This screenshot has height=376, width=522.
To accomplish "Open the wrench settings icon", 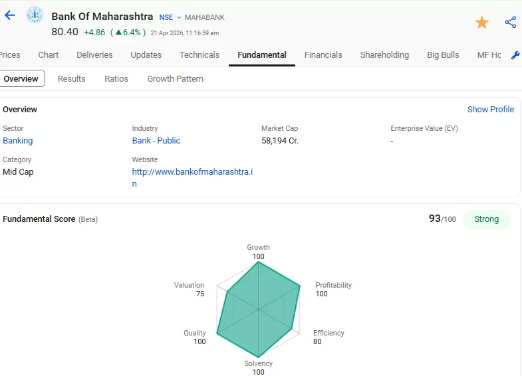I will pos(515,55).
